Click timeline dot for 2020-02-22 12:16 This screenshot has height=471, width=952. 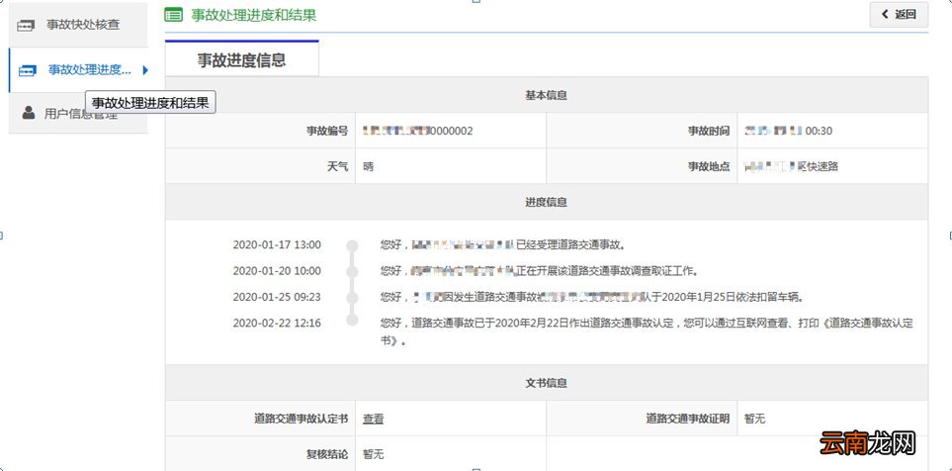tap(352, 320)
